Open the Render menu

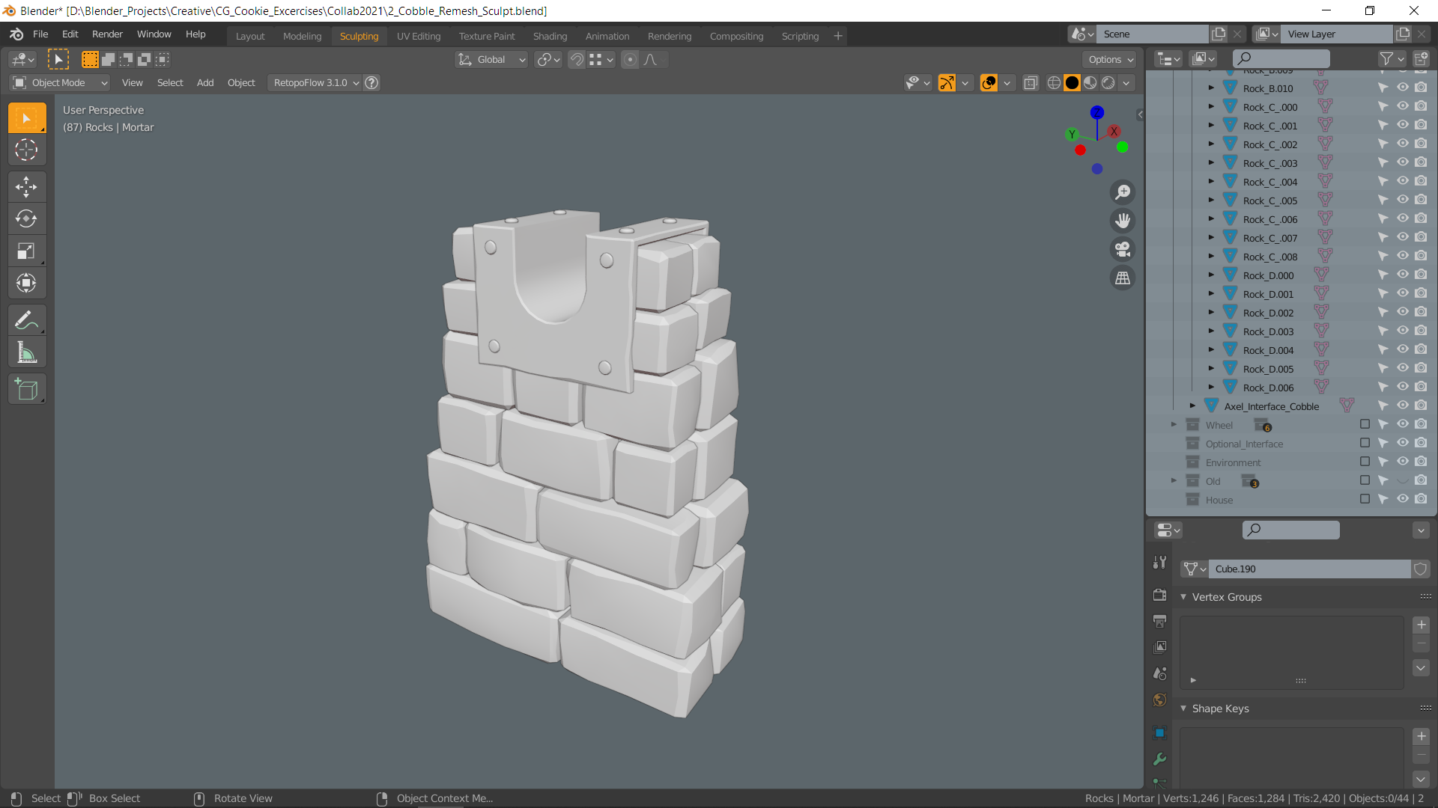coord(107,34)
